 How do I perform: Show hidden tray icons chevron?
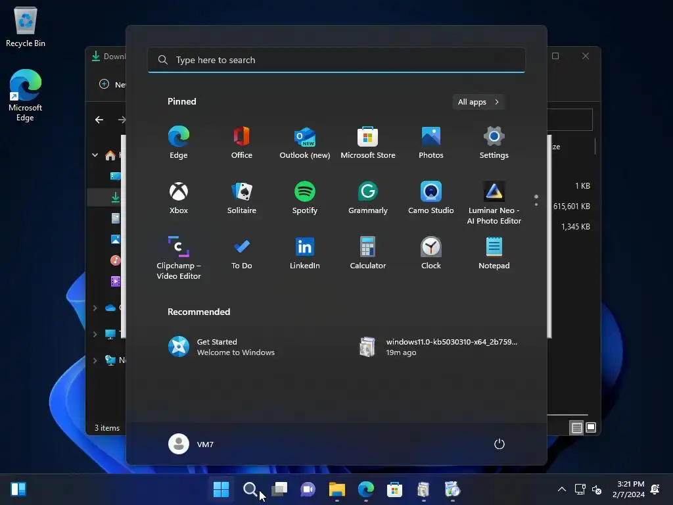point(561,489)
